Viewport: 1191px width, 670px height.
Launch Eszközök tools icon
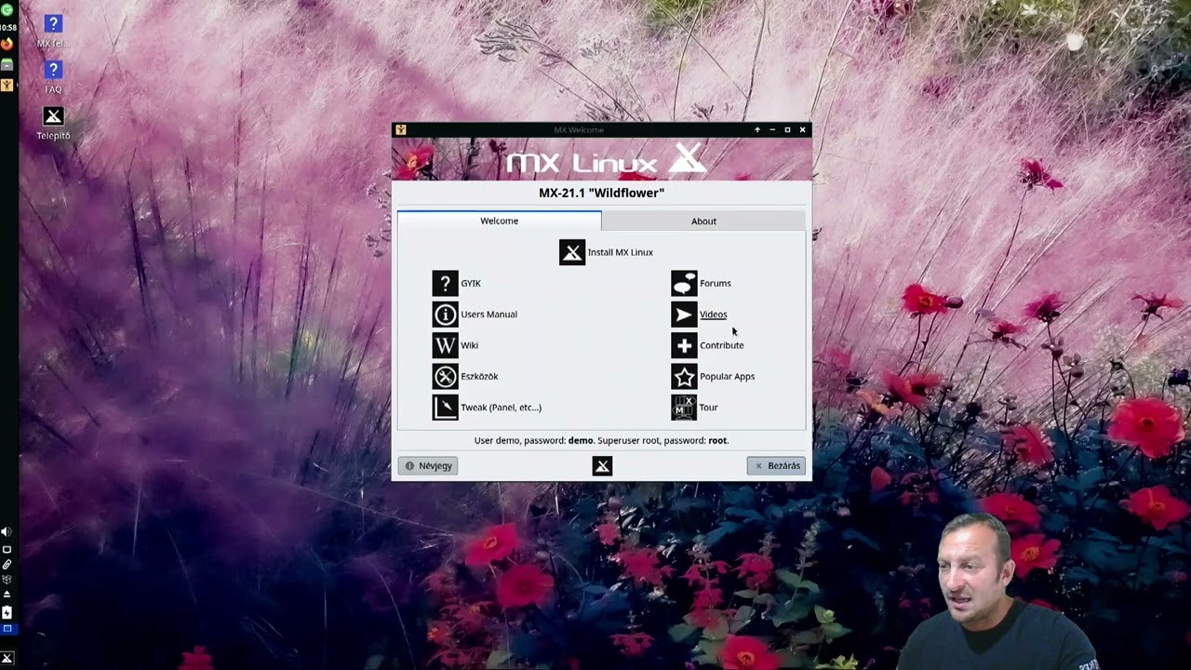(445, 376)
